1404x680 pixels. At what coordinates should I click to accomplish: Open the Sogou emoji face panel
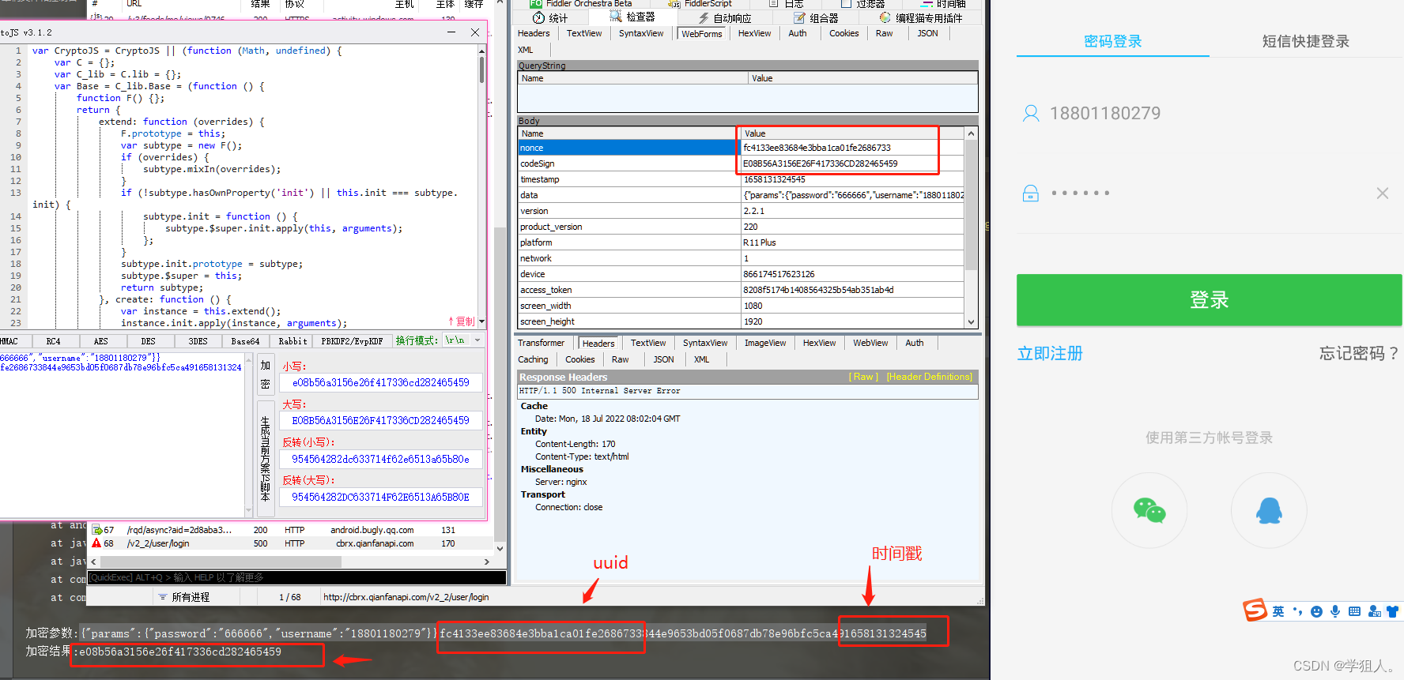pyautogui.click(x=1316, y=611)
